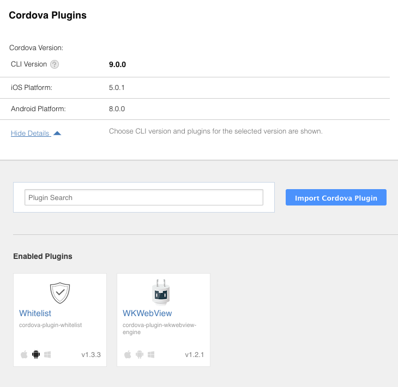398x387 pixels.
Task: Click the cordova-plugin-wkwebview-engine package name
Action: [x=159, y=329]
